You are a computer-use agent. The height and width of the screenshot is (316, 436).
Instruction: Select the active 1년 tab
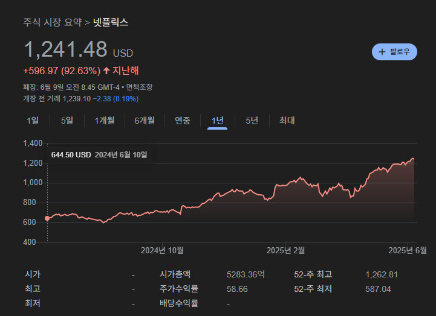[218, 121]
